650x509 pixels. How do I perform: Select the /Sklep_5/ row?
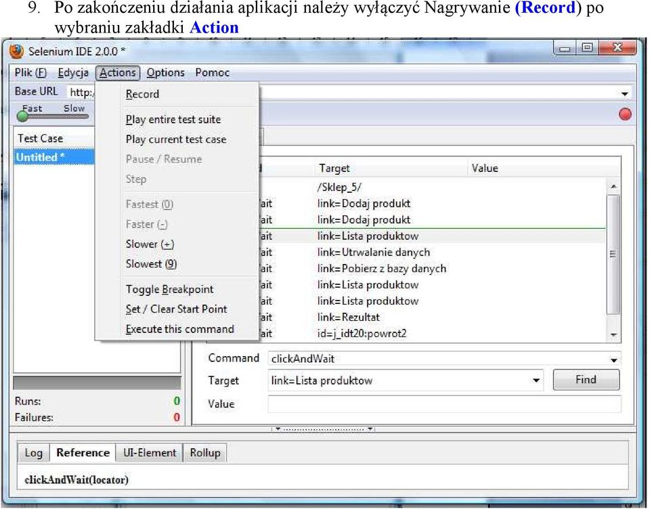coord(431,187)
